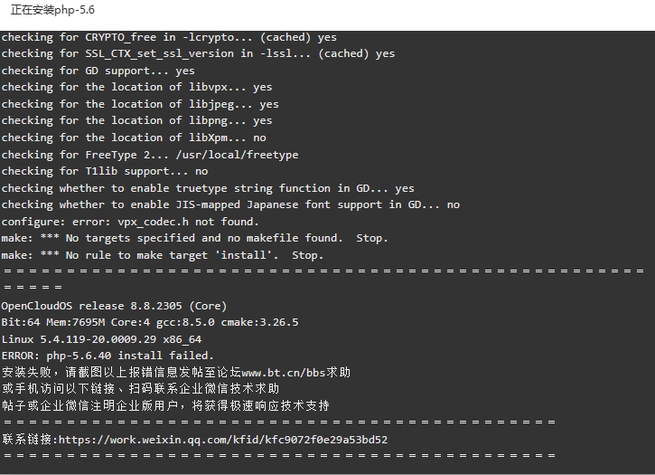Click the 安装失败 help message line
The height and width of the screenshot is (475, 655).
176,372
